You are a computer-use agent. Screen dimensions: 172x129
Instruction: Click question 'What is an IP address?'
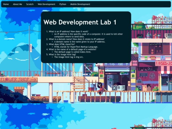[x=68, y=32]
